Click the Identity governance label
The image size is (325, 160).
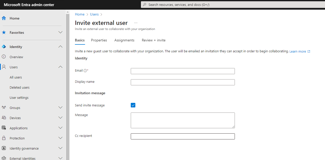tap(24, 148)
